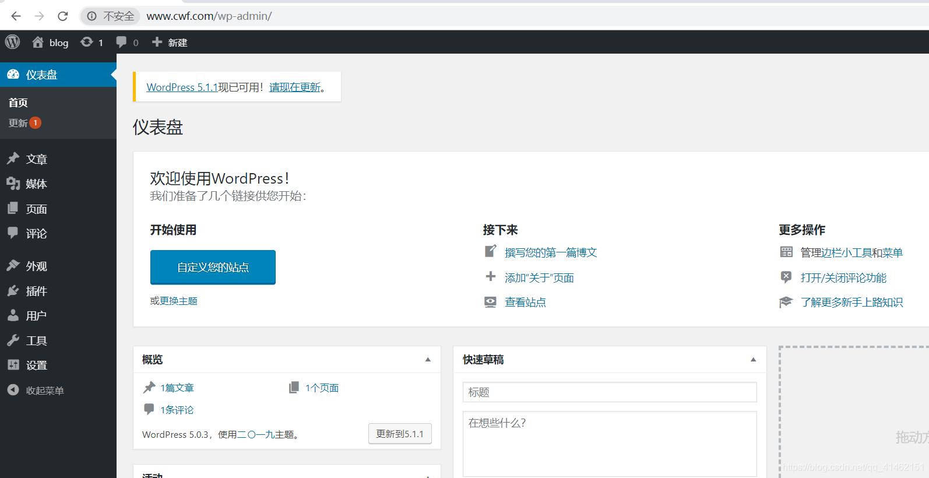The width and height of the screenshot is (929, 478).
Task: Click the view-site screen icon beside 查看站点
Action: pyautogui.click(x=491, y=302)
